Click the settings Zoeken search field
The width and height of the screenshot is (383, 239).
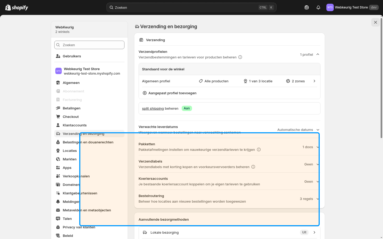[89, 45]
